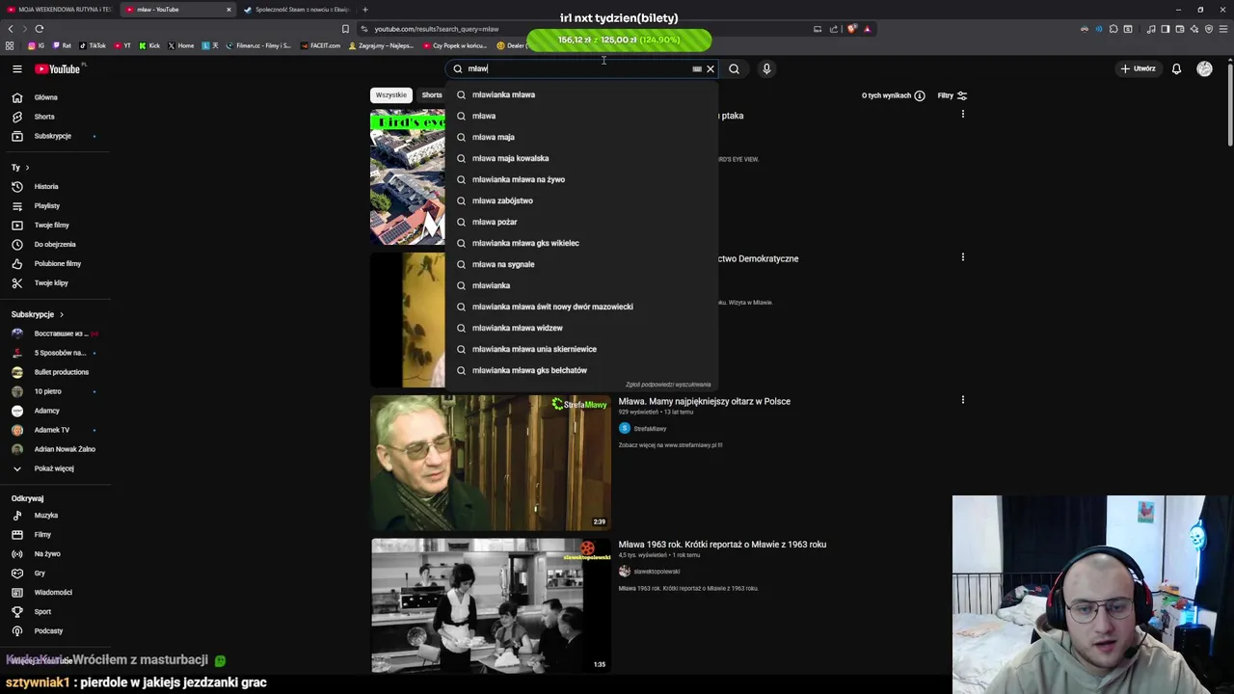The image size is (1234, 694).
Task: Expand the Subskrypcje section header
Action: click(x=38, y=314)
